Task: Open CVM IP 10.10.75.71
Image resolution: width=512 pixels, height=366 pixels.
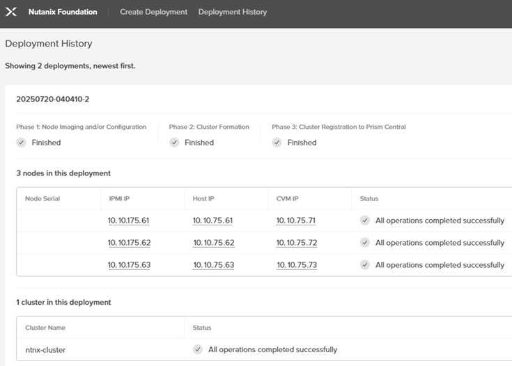Action: coord(296,221)
